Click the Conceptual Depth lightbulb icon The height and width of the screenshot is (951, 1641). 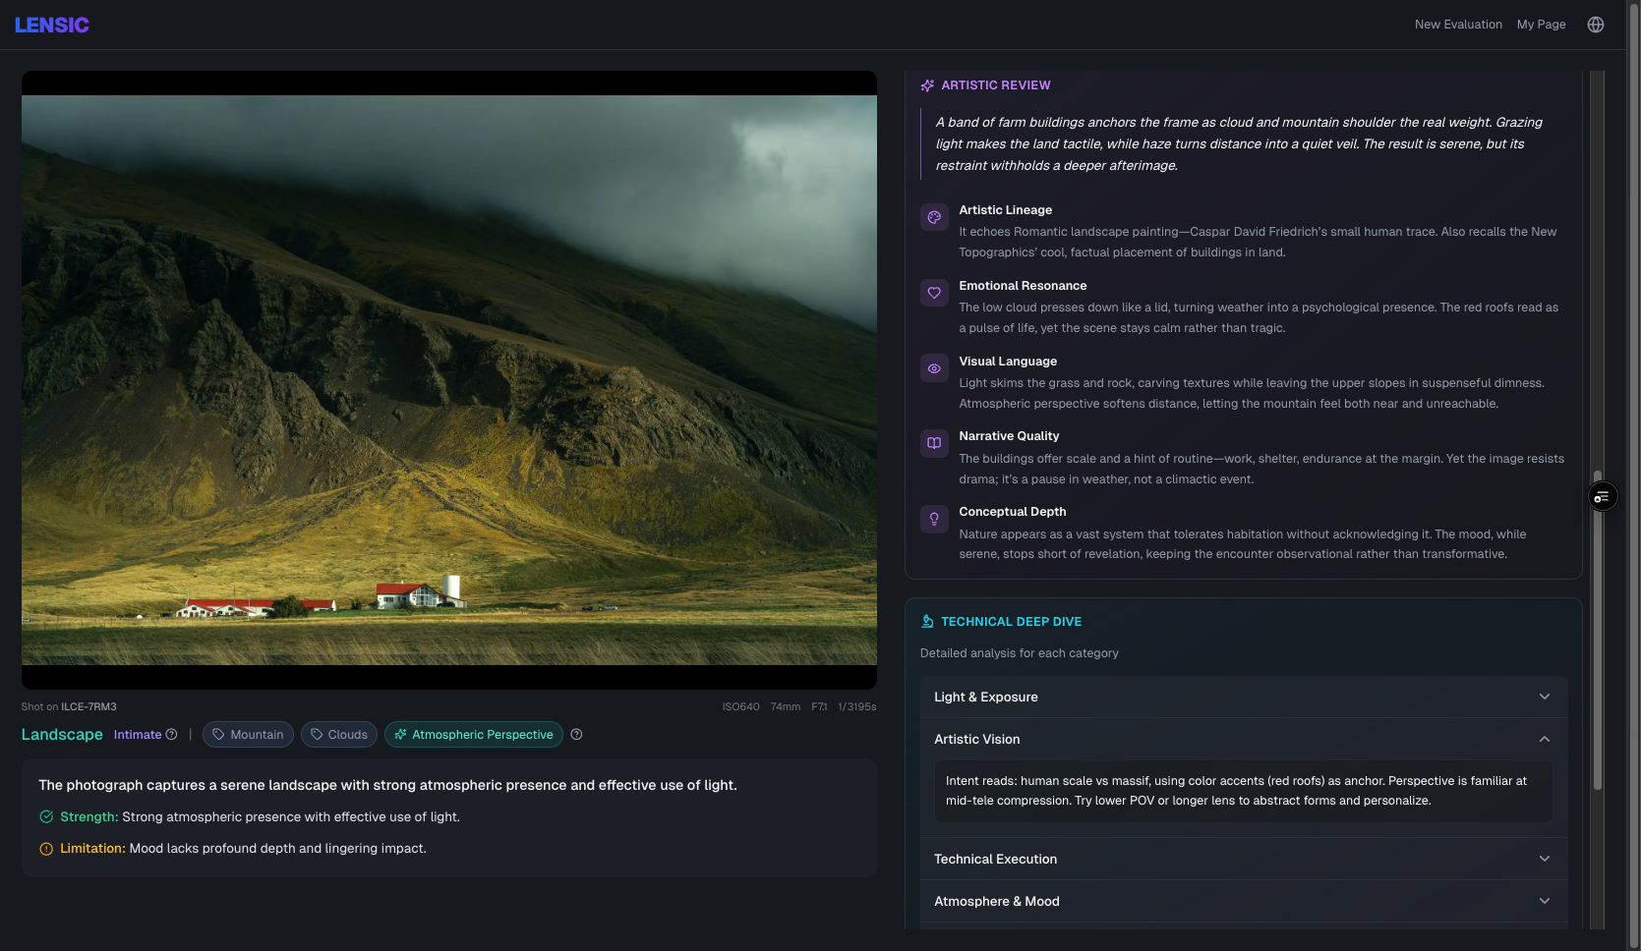tap(934, 519)
